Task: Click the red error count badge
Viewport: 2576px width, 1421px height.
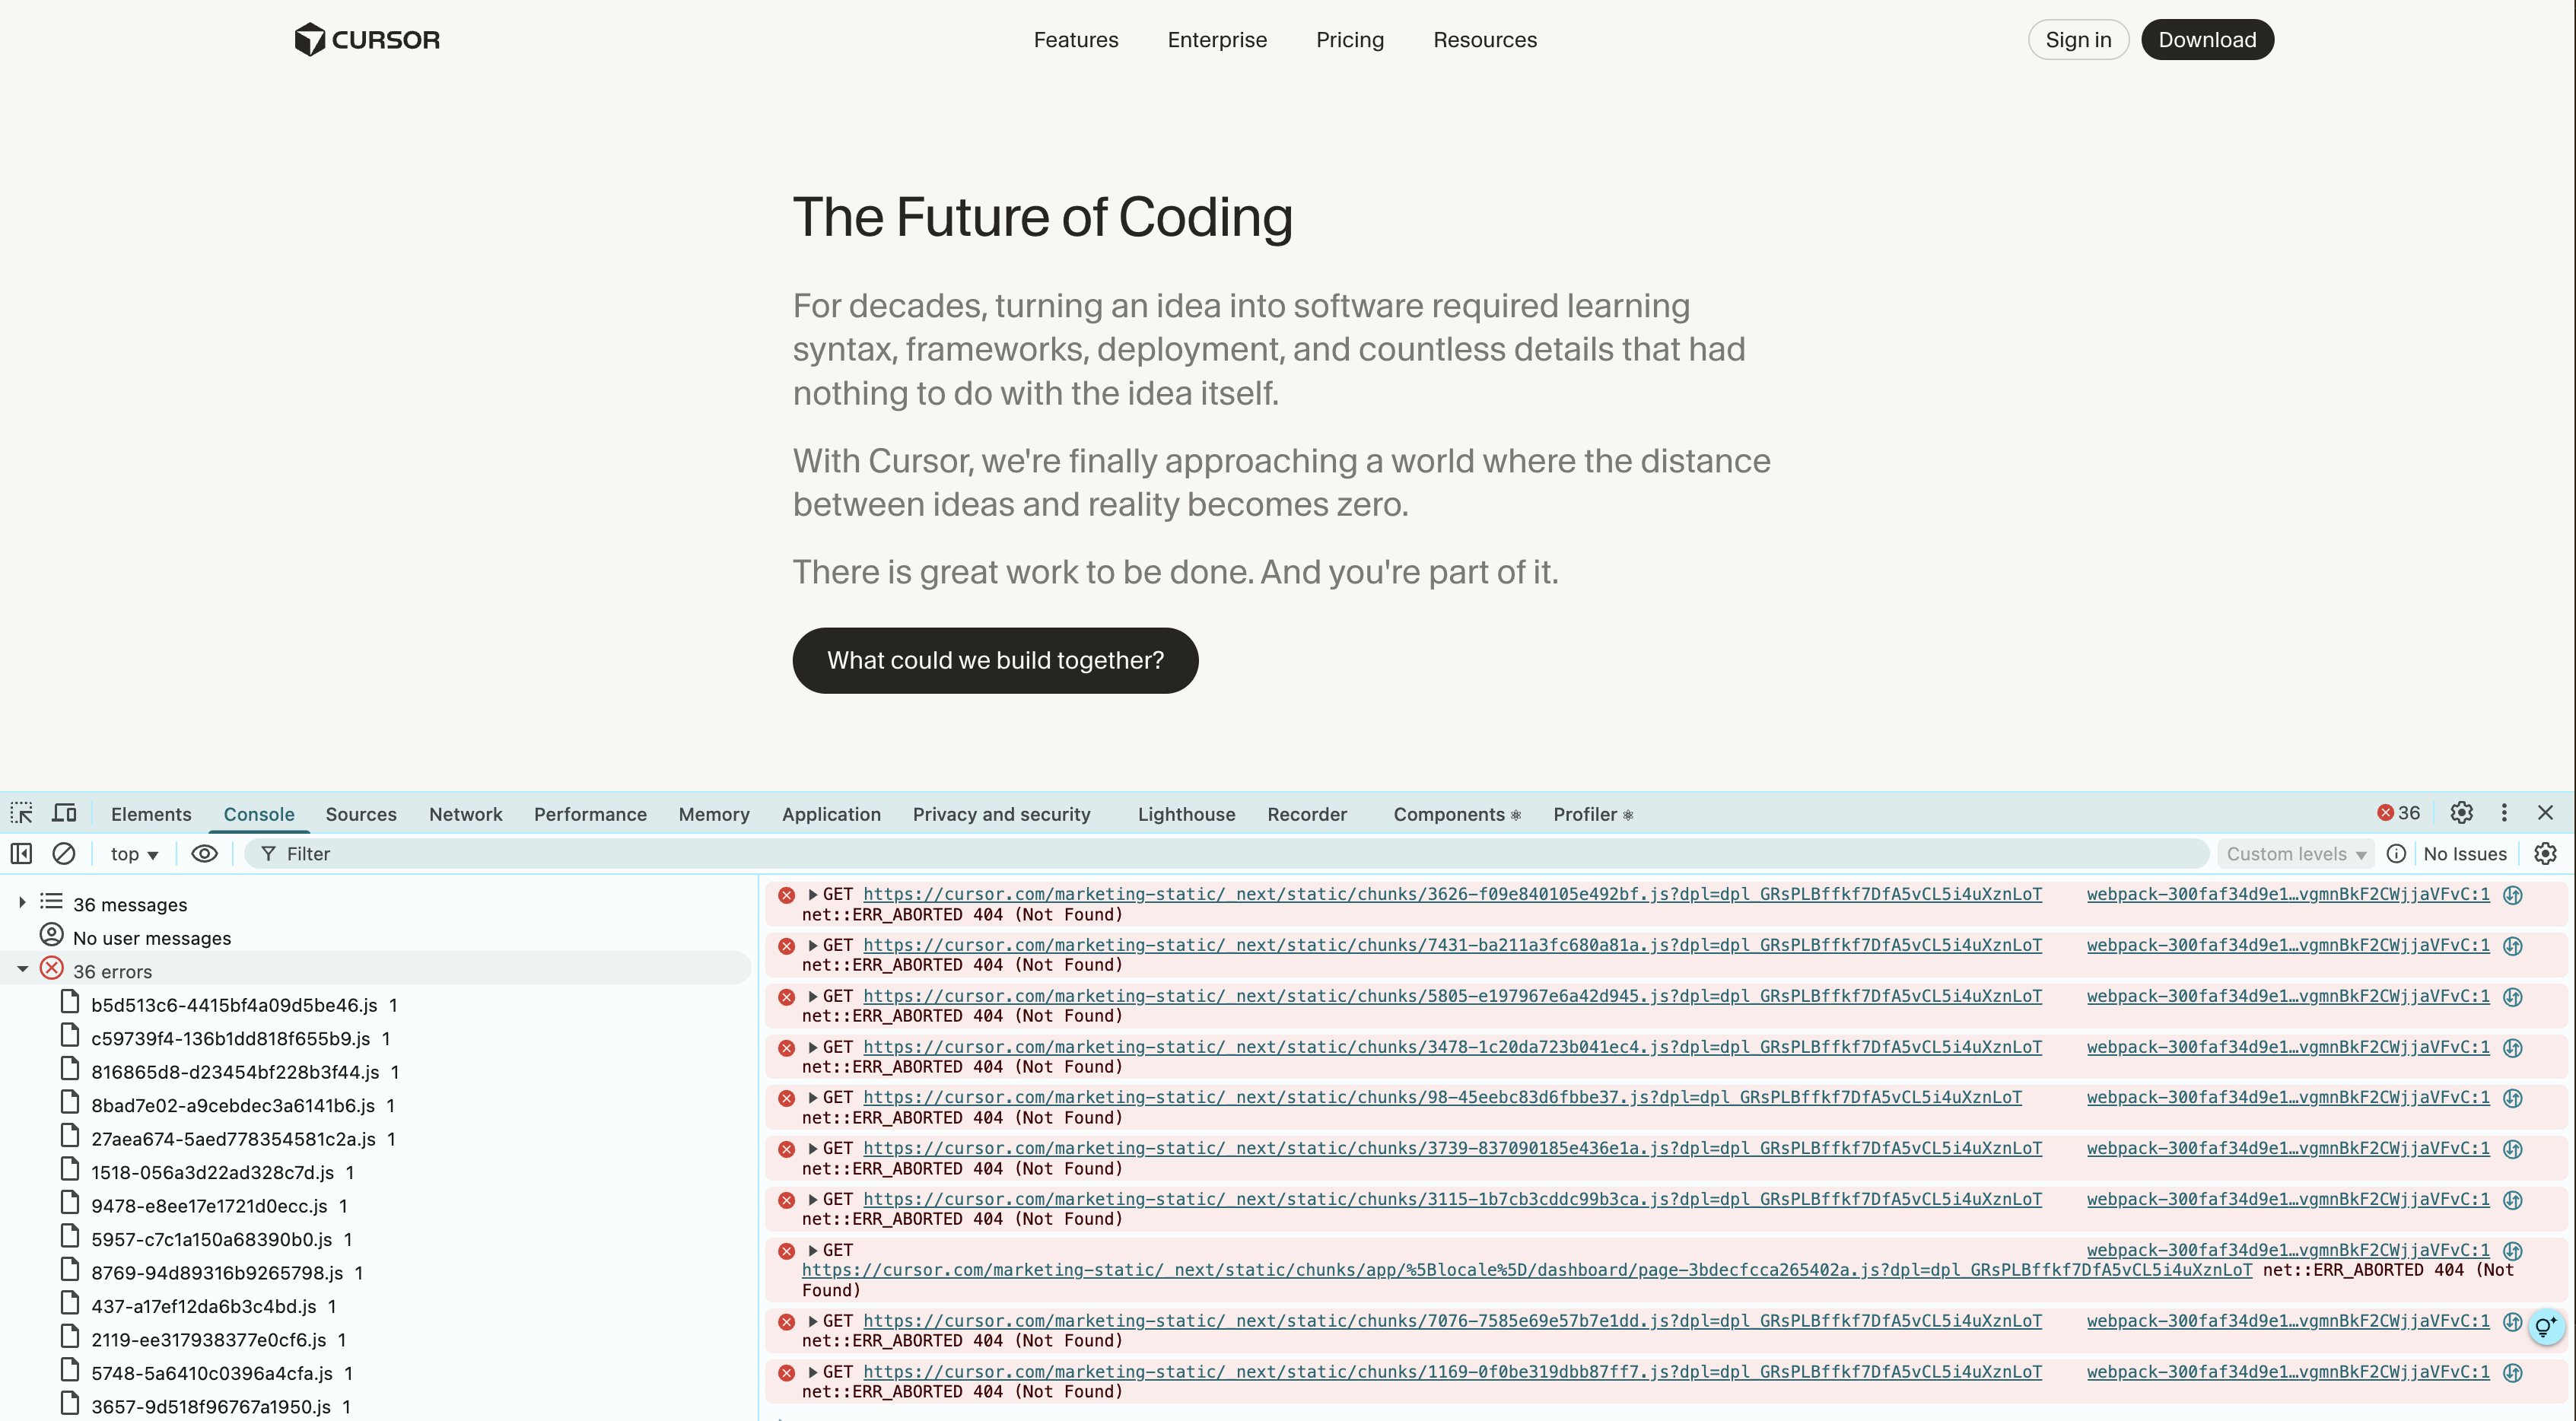Action: (x=2398, y=813)
